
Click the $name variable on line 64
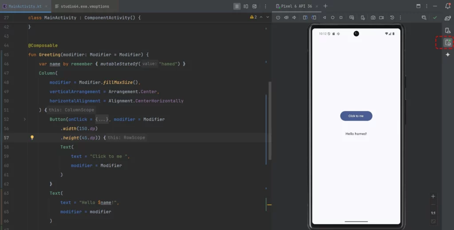(x=105, y=203)
